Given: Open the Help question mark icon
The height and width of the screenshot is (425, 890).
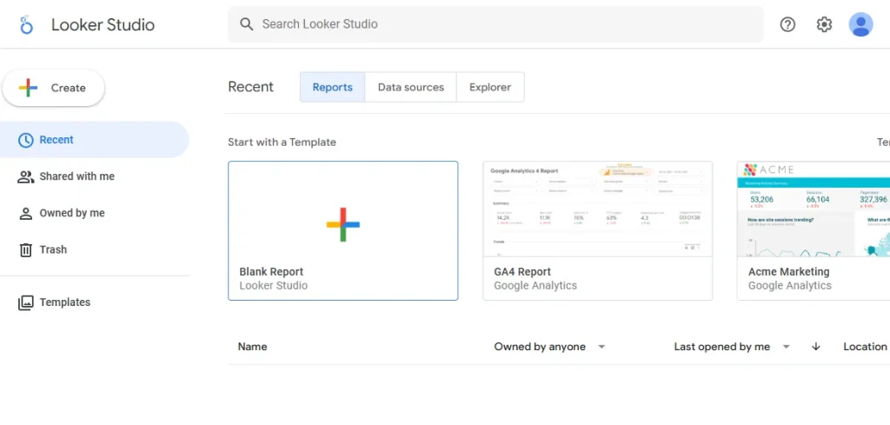Looking at the screenshot, I should [x=787, y=24].
